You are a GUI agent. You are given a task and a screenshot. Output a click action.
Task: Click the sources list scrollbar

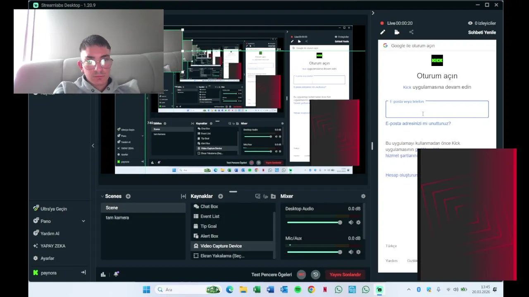(274, 235)
